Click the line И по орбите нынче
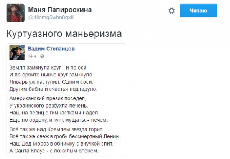Viewport: 230px width, 159px height. (51, 75)
